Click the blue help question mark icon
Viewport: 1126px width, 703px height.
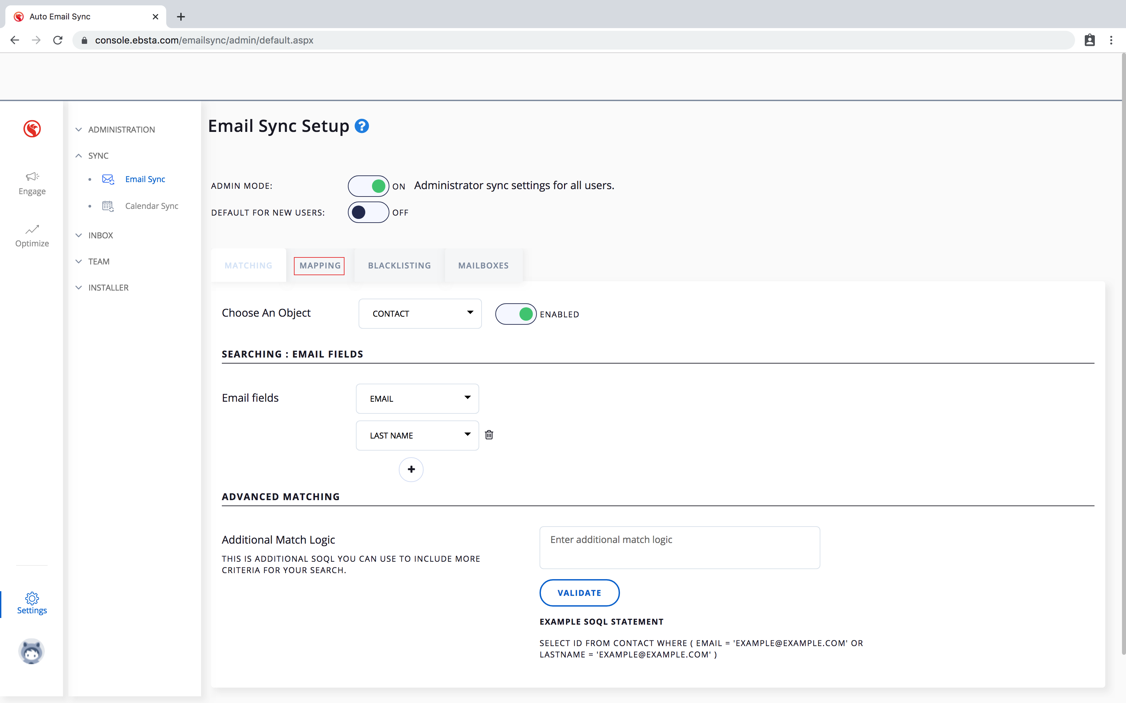[x=362, y=126]
